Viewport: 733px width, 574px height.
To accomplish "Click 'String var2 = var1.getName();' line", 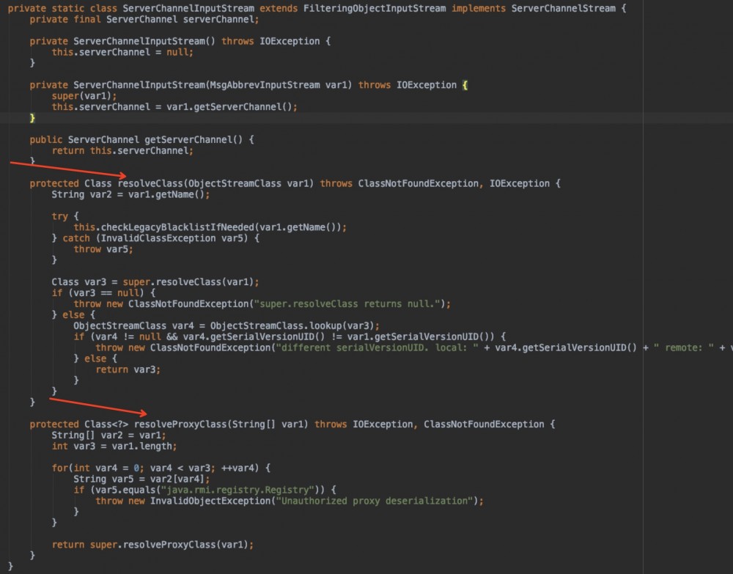I will pyautogui.click(x=131, y=194).
